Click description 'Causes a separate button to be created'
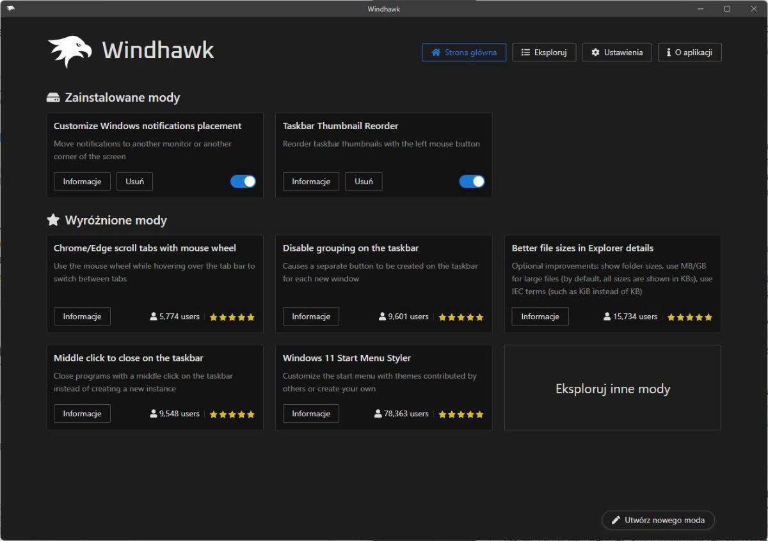 [x=380, y=272]
